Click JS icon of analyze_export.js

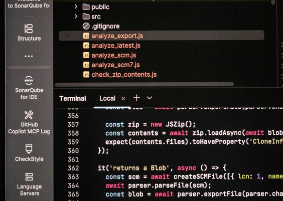(x=86, y=36)
